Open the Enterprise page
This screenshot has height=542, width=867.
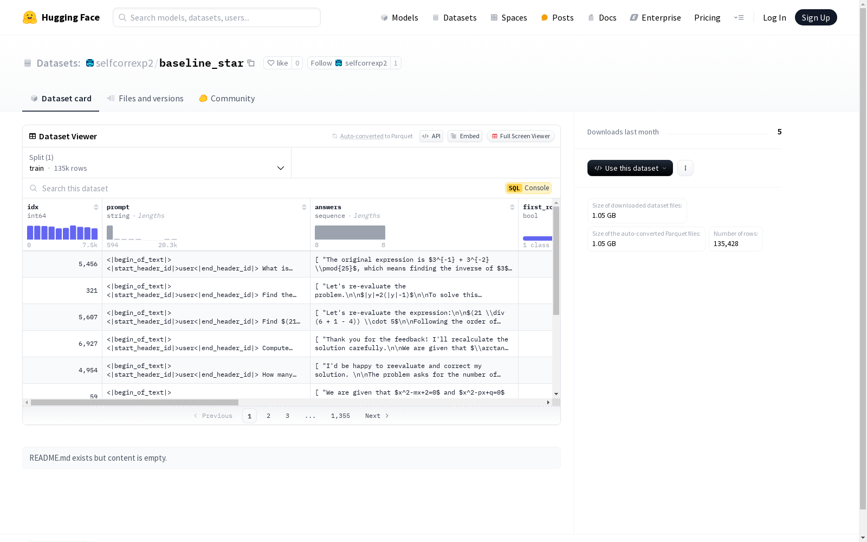[x=655, y=17]
